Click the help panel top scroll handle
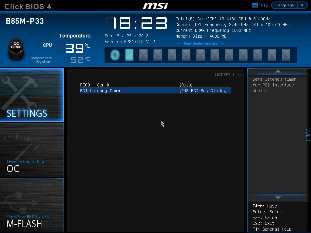311x233 pixels. coord(278,72)
